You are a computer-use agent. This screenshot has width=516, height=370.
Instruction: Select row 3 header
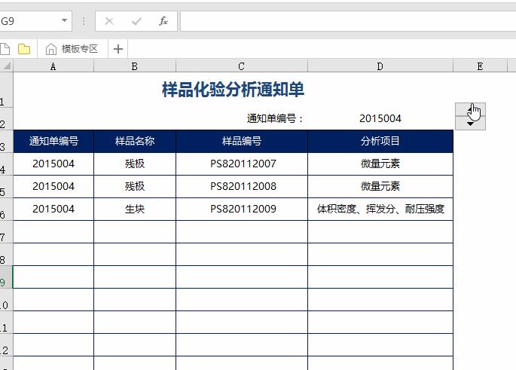click(x=6, y=141)
